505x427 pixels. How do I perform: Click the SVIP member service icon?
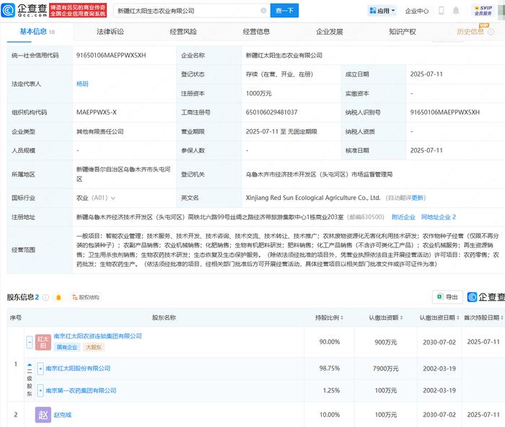(x=483, y=10)
